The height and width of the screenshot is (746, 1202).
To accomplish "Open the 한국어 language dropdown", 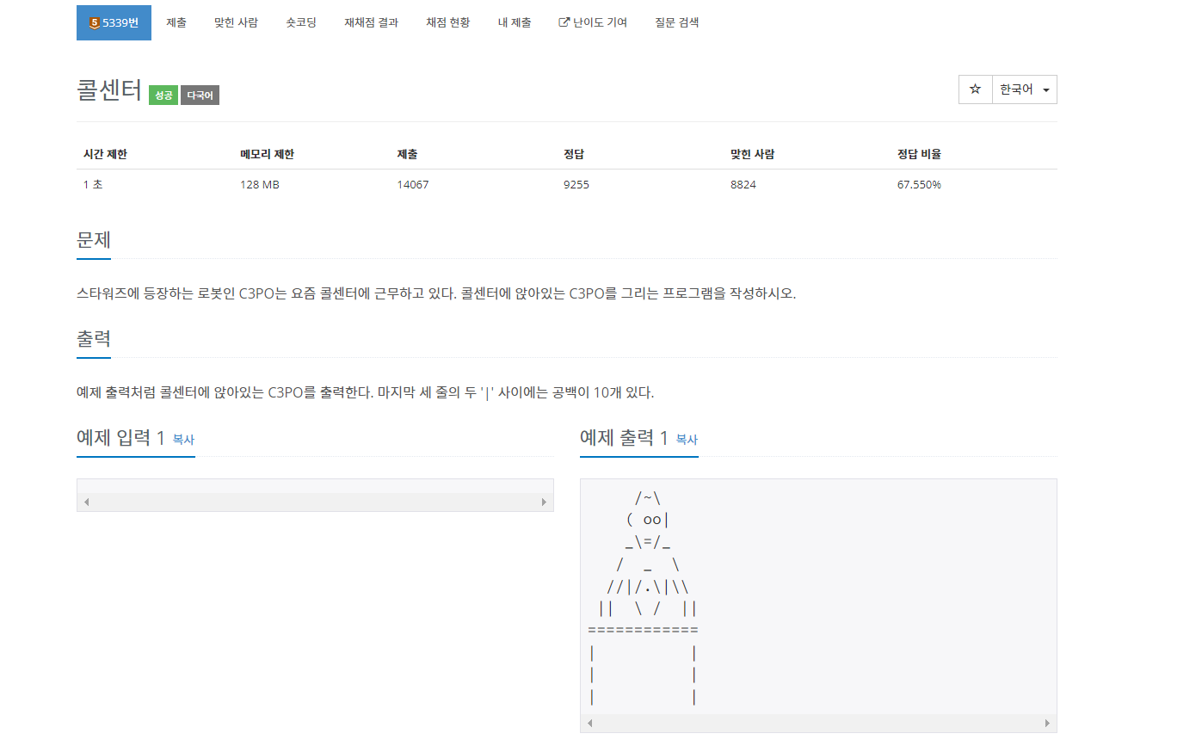I will coord(1024,89).
